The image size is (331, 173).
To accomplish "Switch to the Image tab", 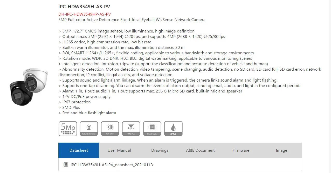I will tap(281, 150).
